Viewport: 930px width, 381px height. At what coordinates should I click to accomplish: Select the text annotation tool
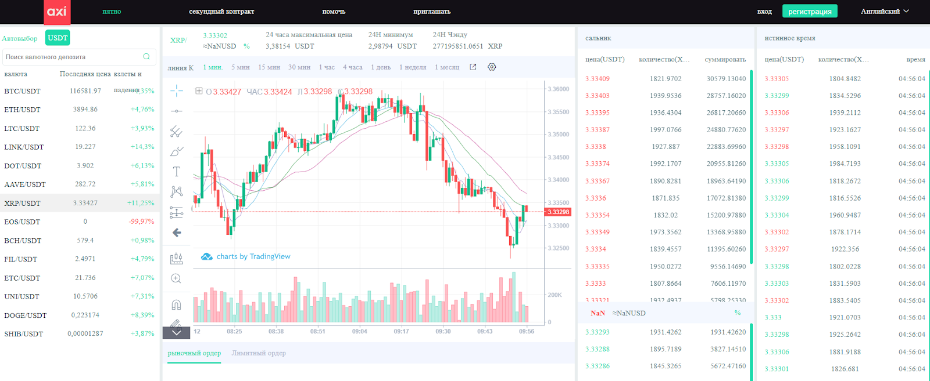(177, 172)
